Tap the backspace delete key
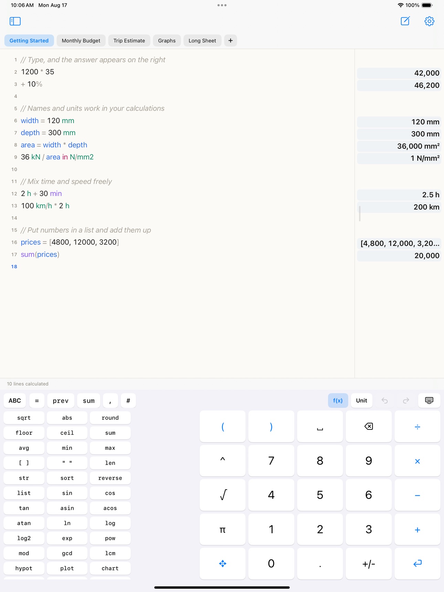This screenshot has width=444, height=592. click(x=369, y=426)
